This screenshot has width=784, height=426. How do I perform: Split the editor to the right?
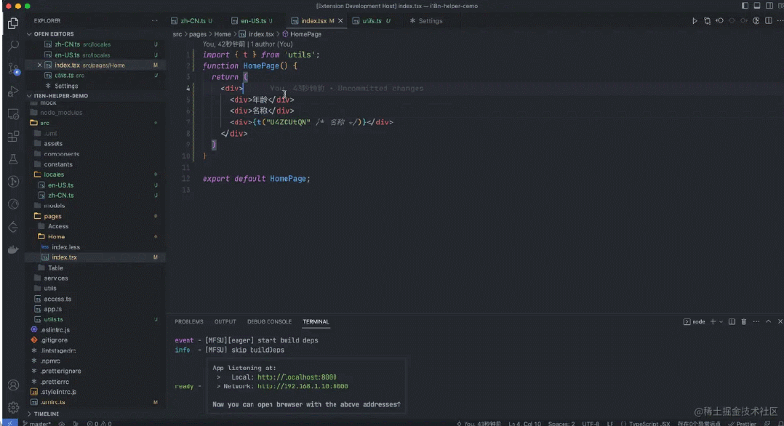769,21
